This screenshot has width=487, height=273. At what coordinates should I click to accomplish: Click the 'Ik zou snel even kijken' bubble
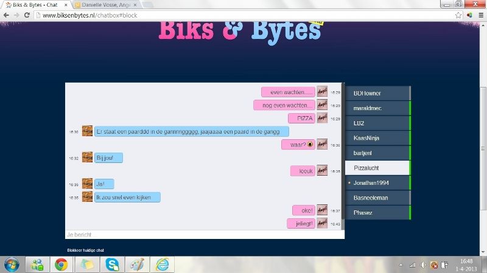[x=127, y=198]
